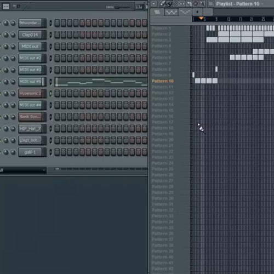Toggle the channel select LED for Hypersonic 2
The width and height of the screenshot is (274, 274).
[x=50, y=94]
